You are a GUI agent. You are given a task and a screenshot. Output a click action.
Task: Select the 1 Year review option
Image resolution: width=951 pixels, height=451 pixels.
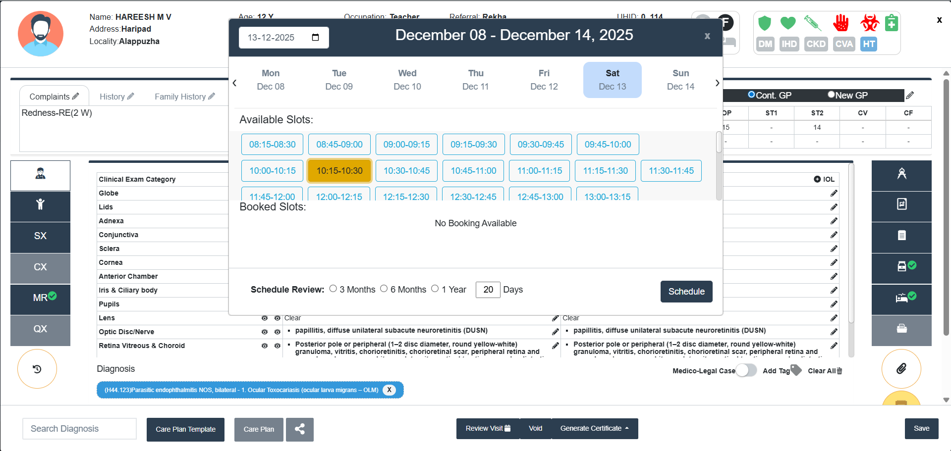435,289
